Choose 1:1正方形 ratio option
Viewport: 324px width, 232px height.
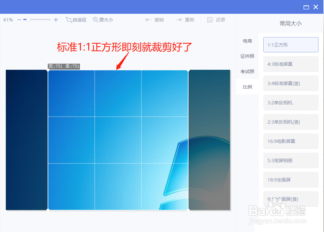[291, 45]
